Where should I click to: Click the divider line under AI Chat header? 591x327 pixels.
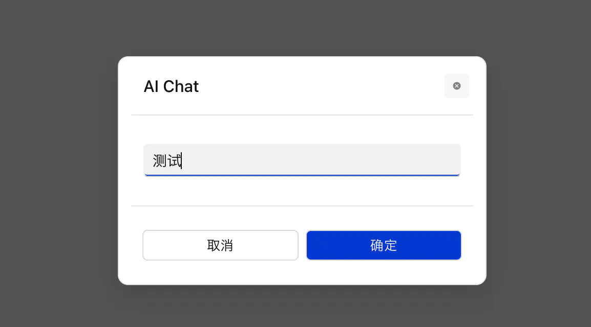pos(302,115)
